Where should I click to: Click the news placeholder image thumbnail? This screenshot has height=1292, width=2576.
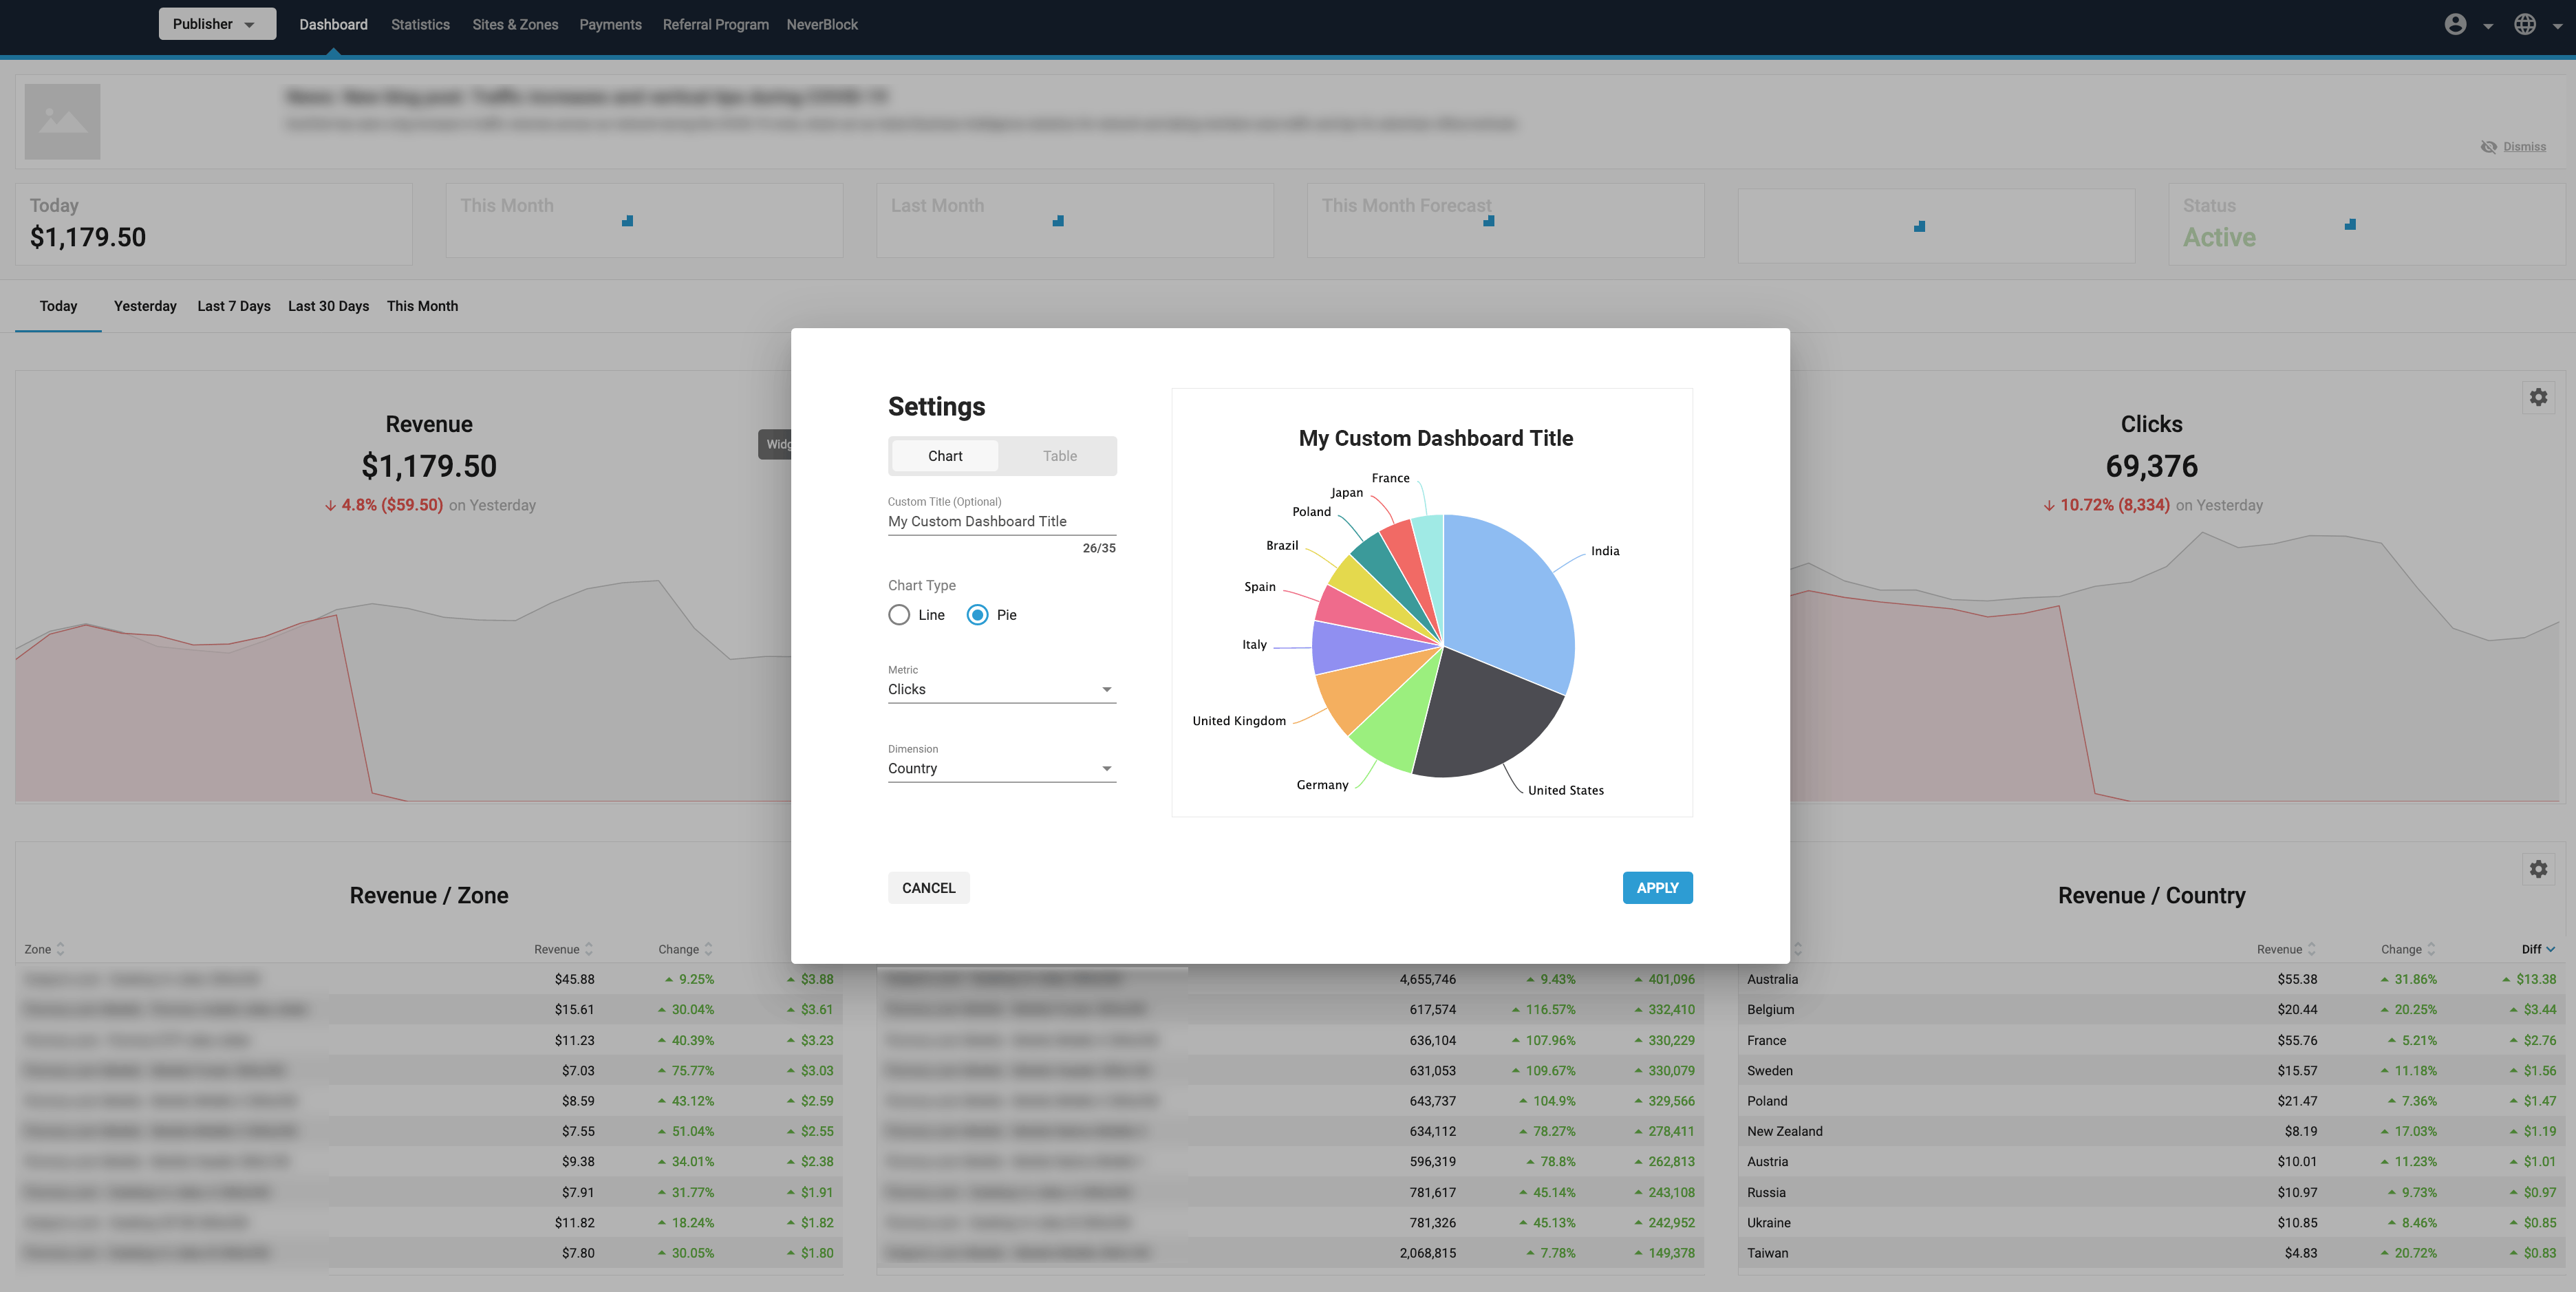(x=62, y=121)
